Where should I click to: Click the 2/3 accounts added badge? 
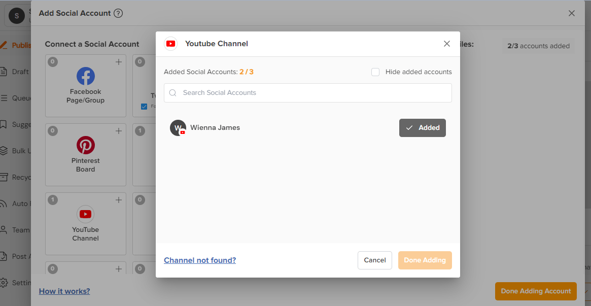538,46
